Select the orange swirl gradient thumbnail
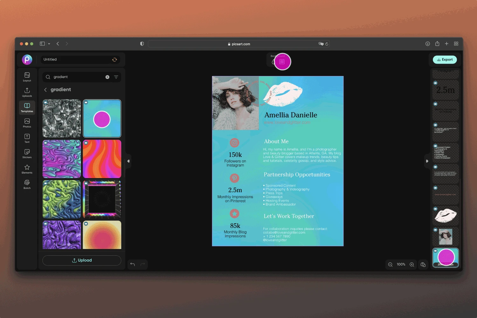 pyautogui.click(x=102, y=159)
